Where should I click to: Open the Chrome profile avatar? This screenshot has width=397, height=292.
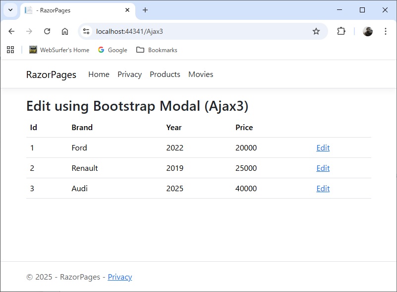tap(368, 31)
